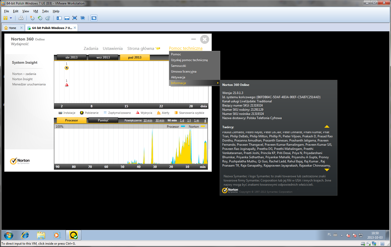Image resolution: width=391 pixels, height=247 pixels.
Task: Open the VM menu in the menu bar
Action: [36, 11]
